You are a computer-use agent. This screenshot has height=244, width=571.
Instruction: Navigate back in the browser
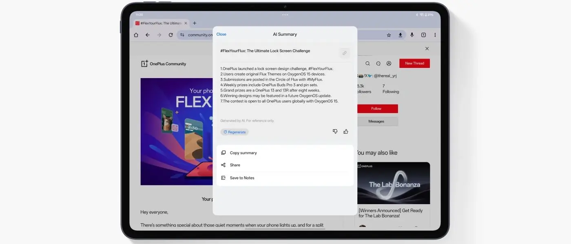coord(148,35)
